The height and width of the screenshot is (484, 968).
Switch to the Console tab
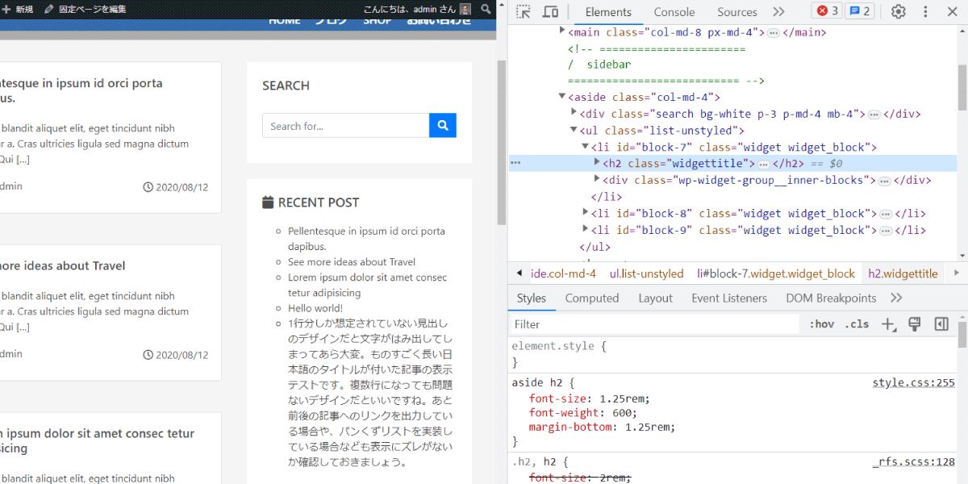pos(674,12)
